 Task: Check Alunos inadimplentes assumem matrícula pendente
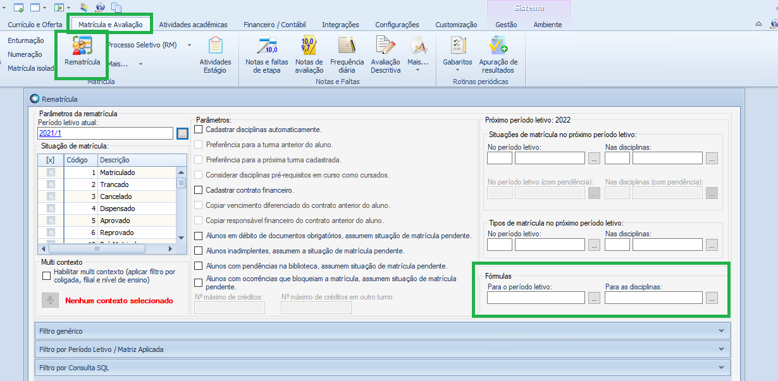pos(199,251)
